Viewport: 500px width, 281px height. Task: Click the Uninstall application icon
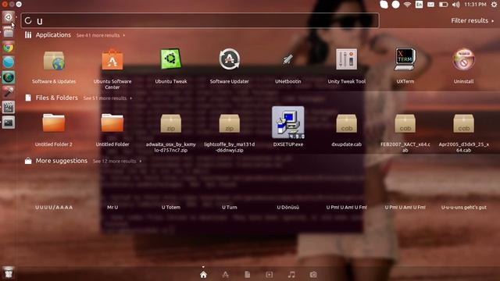463,59
